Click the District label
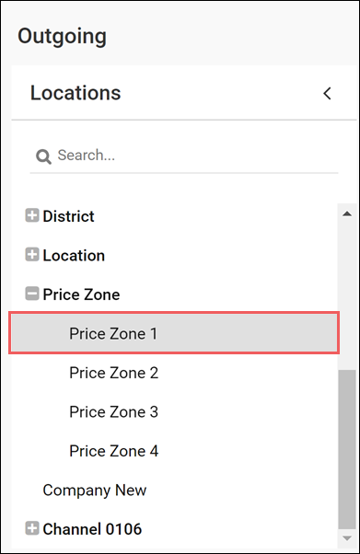 pyautogui.click(x=68, y=216)
